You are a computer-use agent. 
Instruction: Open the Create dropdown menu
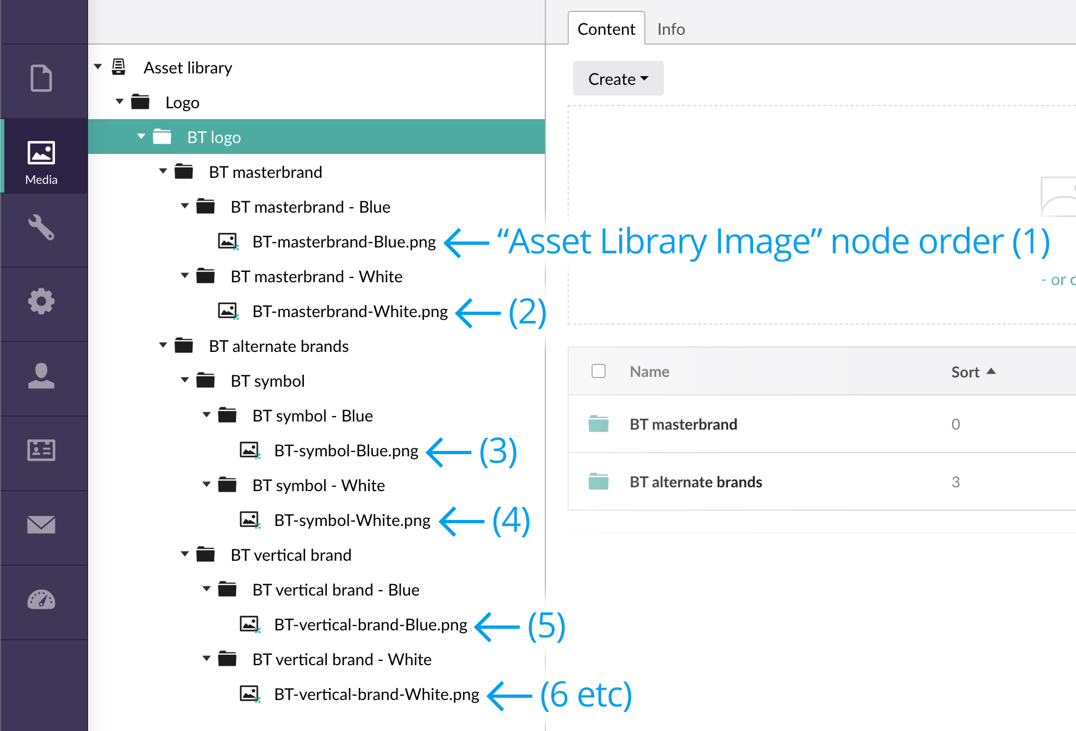pyautogui.click(x=617, y=78)
